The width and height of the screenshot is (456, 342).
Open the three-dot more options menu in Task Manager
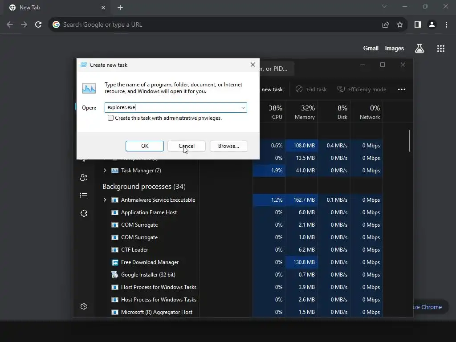(402, 89)
